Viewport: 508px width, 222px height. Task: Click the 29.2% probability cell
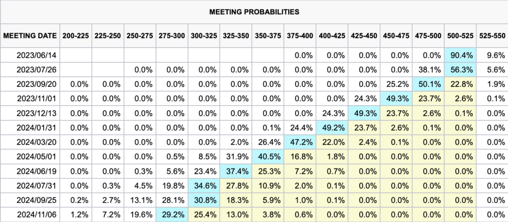click(x=173, y=214)
